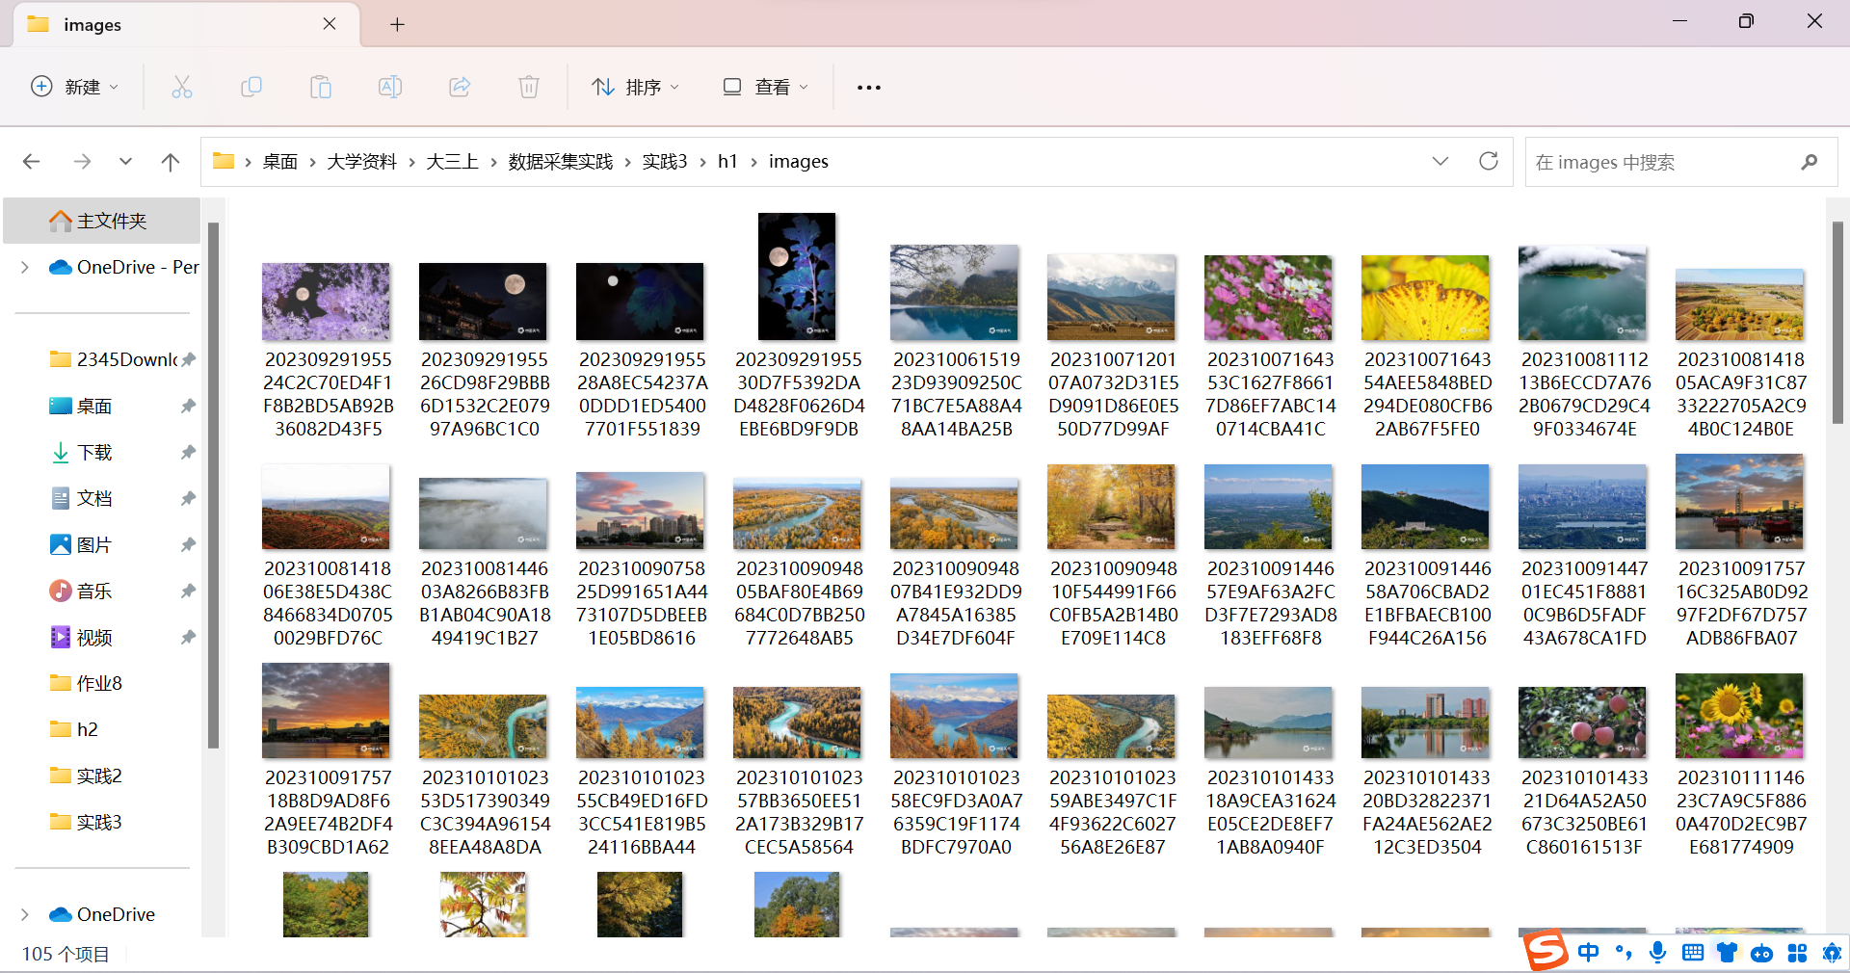The image size is (1850, 973).
Task: Click 实践3 in the breadcrumb path
Action: click(665, 162)
